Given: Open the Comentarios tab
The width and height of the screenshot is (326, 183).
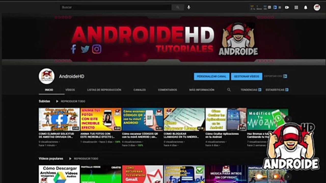Looking at the screenshot, I should click(x=167, y=90).
